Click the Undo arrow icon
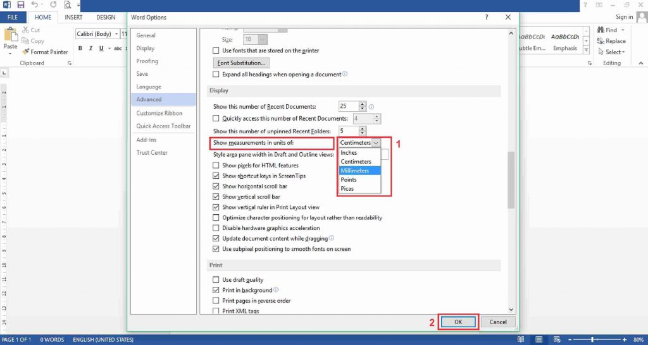The image size is (648, 345). tap(35, 5)
